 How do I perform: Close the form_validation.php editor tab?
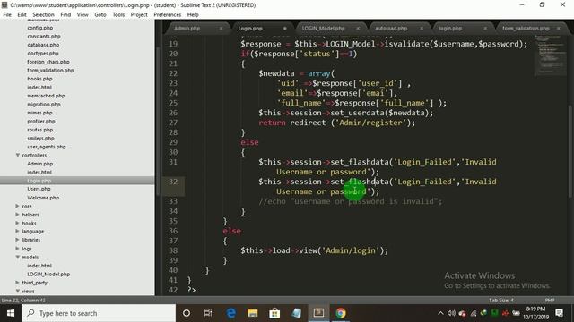tap(559, 28)
